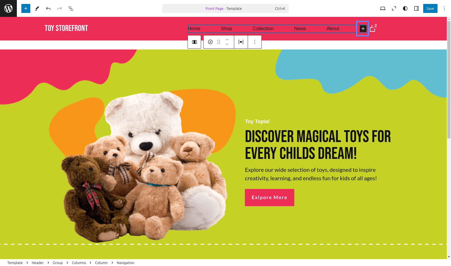The height and width of the screenshot is (266, 451).
Task: Click the WordPress logo to open site navigation
Action: click(8, 8)
